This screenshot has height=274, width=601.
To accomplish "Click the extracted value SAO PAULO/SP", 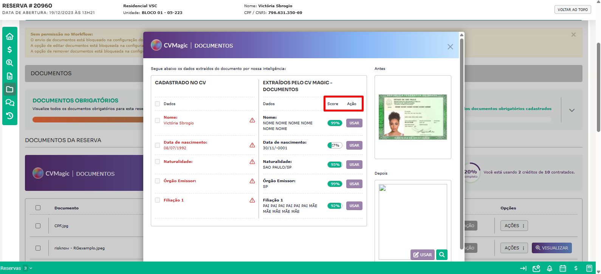I will pos(277,167).
